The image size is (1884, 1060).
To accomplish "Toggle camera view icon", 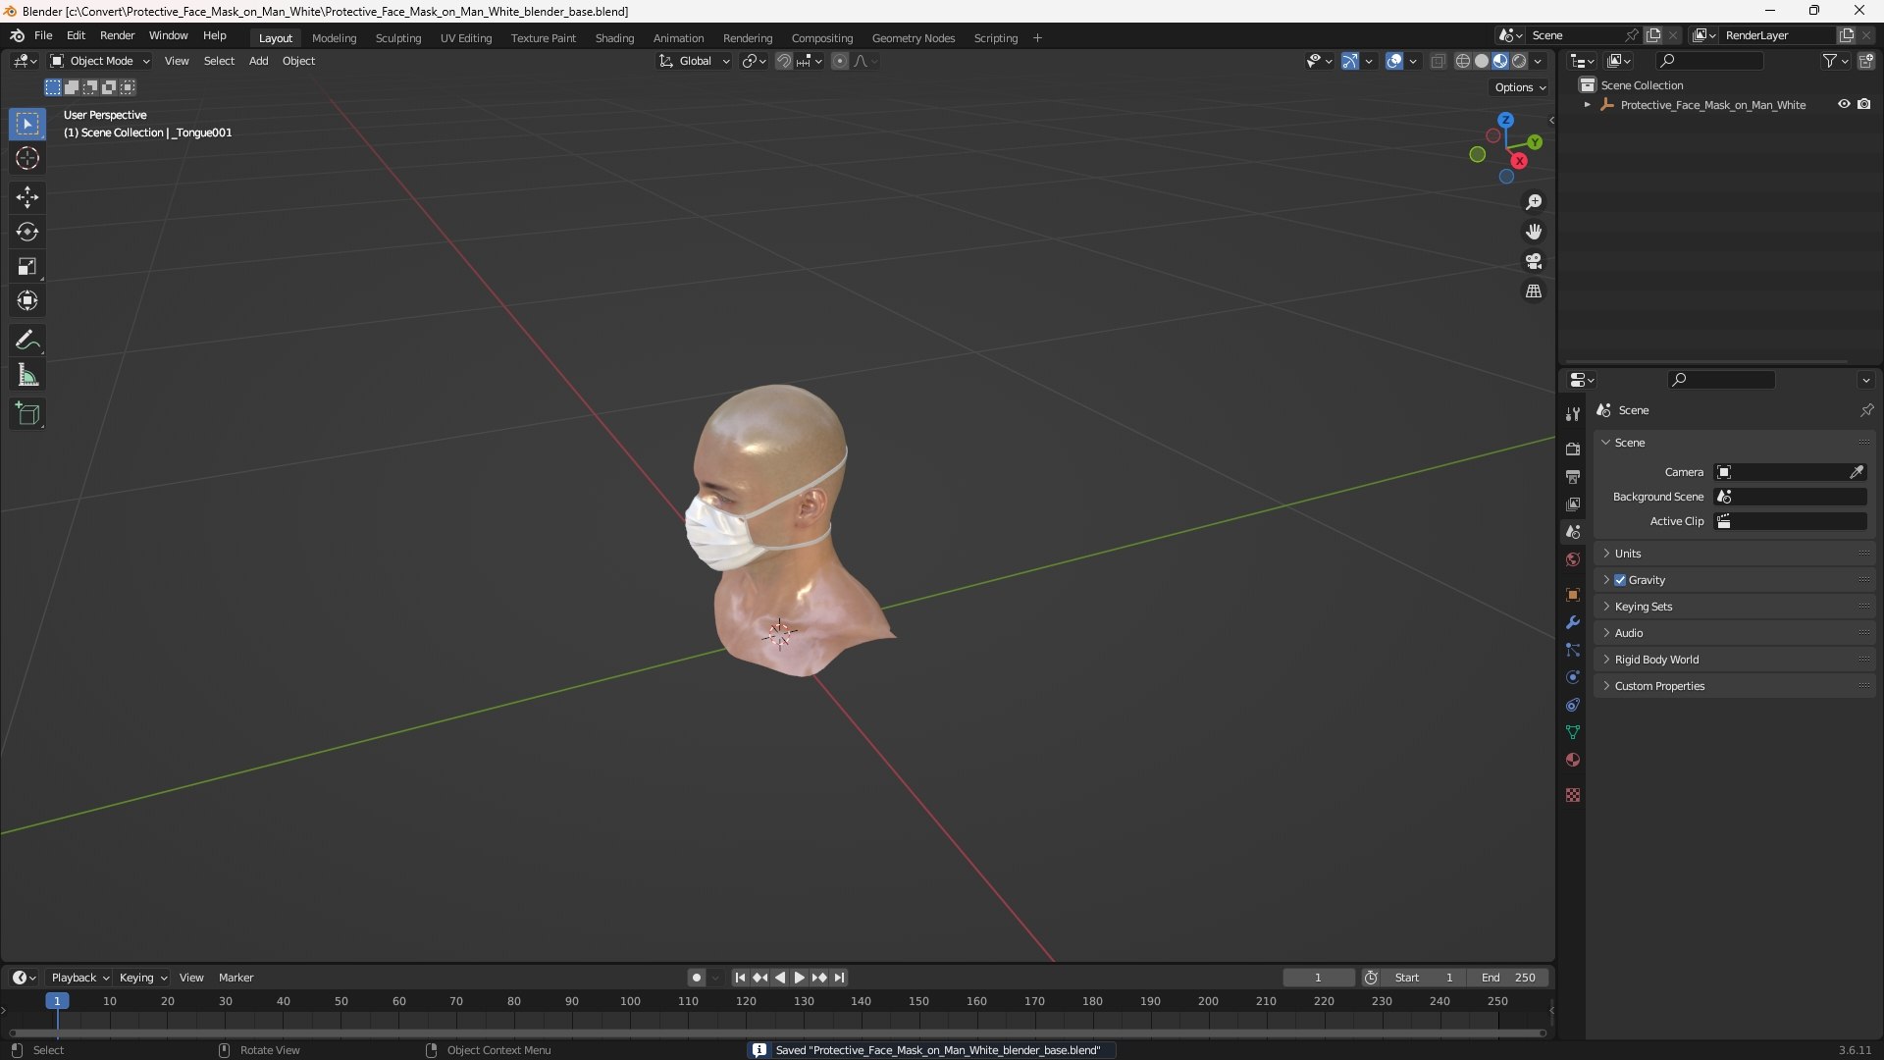I will point(1534,261).
